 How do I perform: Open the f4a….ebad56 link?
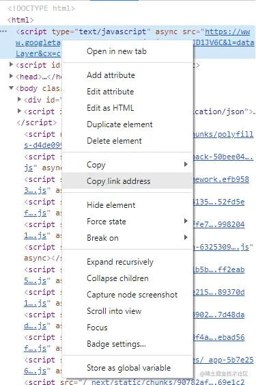pos(218,337)
